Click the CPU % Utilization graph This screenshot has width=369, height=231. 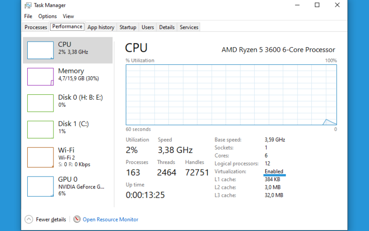pyautogui.click(x=232, y=95)
